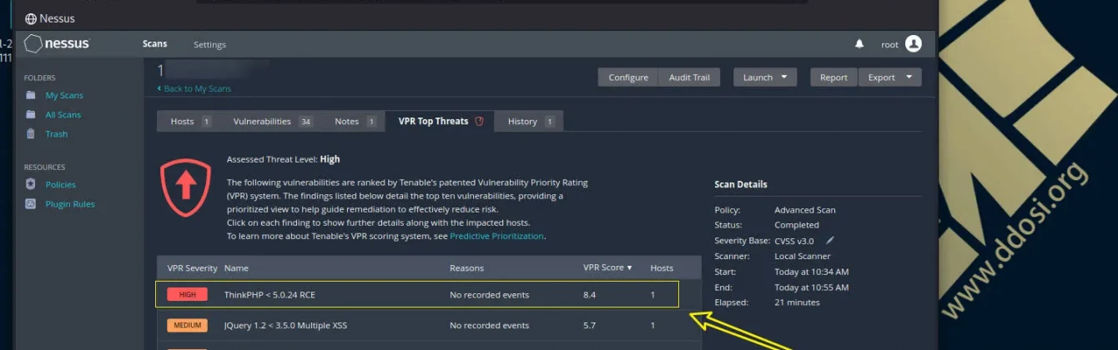Go to Policies
Image resolution: width=1118 pixels, height=350 pixels.
60,184
